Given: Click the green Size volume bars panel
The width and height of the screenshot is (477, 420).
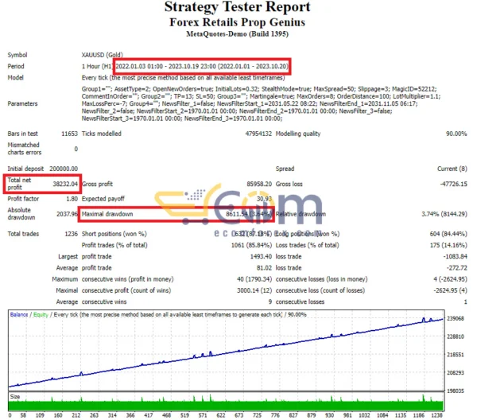Looking at the screenshot, I should pos(223,402).
